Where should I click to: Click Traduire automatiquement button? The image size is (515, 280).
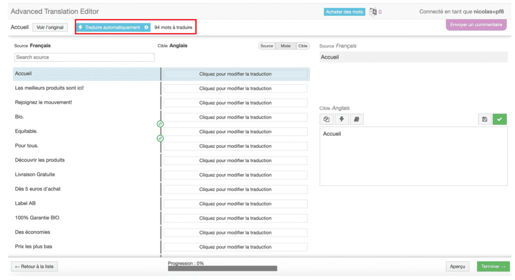(x=109, y=27)
